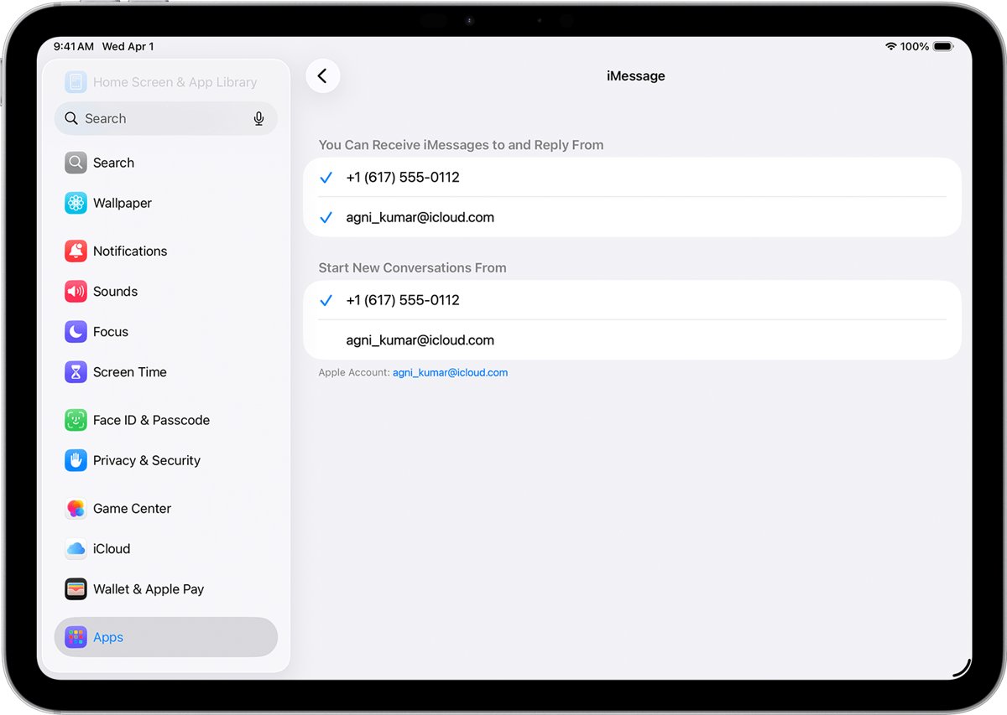The height and width of the screenshot is (715, 1007).
Task: Select Sounds label in sidebar
Action: (x=115, y=291)
